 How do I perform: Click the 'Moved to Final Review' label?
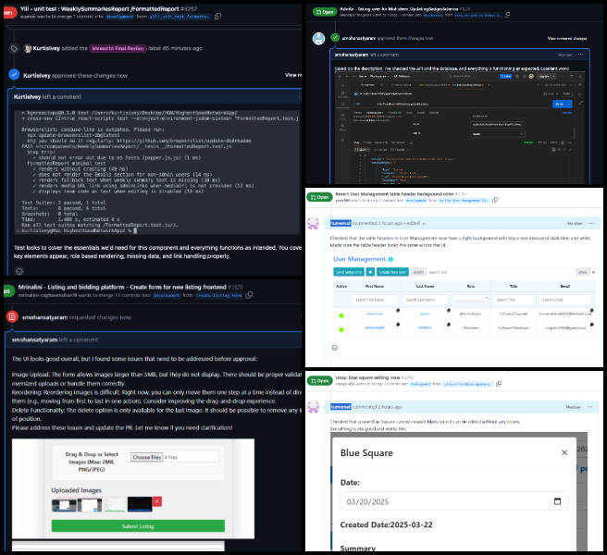pyautogui.click(x=118, y=48)
